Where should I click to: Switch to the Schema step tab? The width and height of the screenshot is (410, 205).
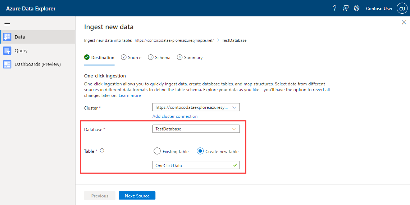159,58
